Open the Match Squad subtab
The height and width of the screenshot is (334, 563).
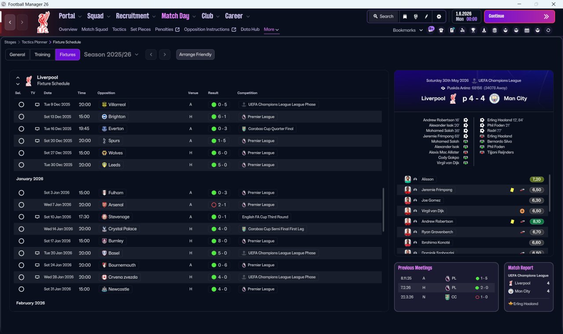pyautogui.click(x=95, y=29)
